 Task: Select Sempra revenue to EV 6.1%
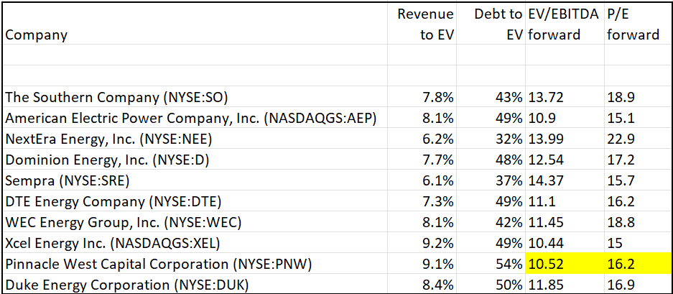coord(422,180)
